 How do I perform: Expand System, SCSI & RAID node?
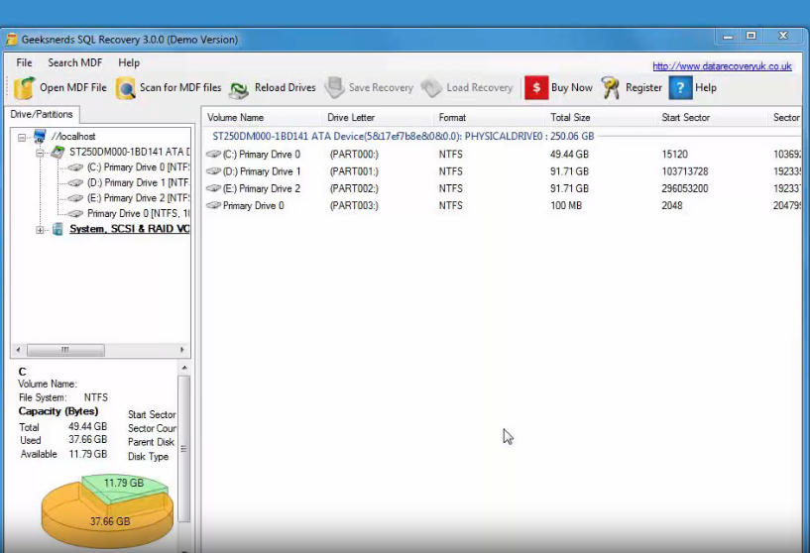coord(41,229)
